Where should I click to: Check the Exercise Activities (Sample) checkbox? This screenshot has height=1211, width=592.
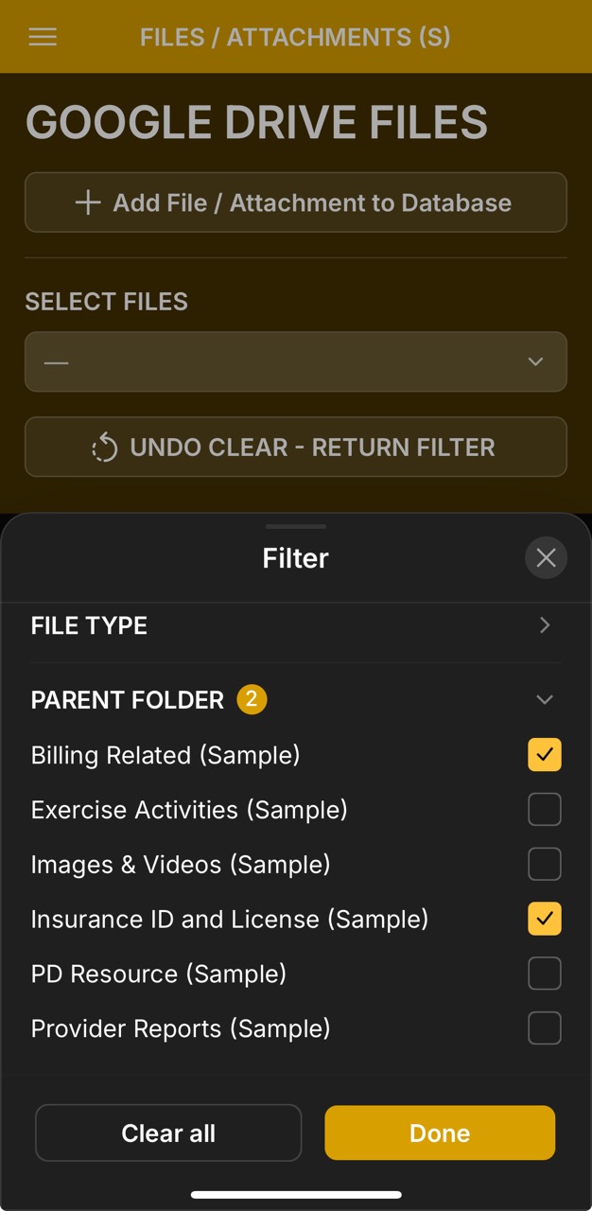(x=545, y=809)
